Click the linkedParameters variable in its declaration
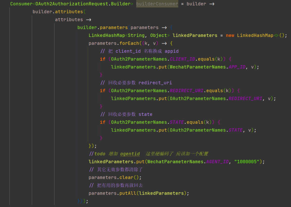The width and height of the screenshot is (291, 207). coord(195,36)
